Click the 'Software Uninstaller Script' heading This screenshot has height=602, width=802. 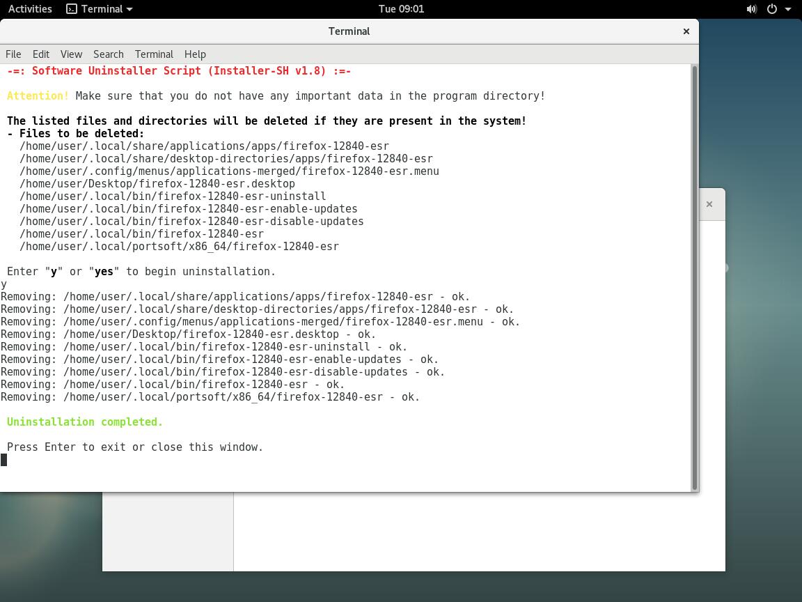coord(179,70)
